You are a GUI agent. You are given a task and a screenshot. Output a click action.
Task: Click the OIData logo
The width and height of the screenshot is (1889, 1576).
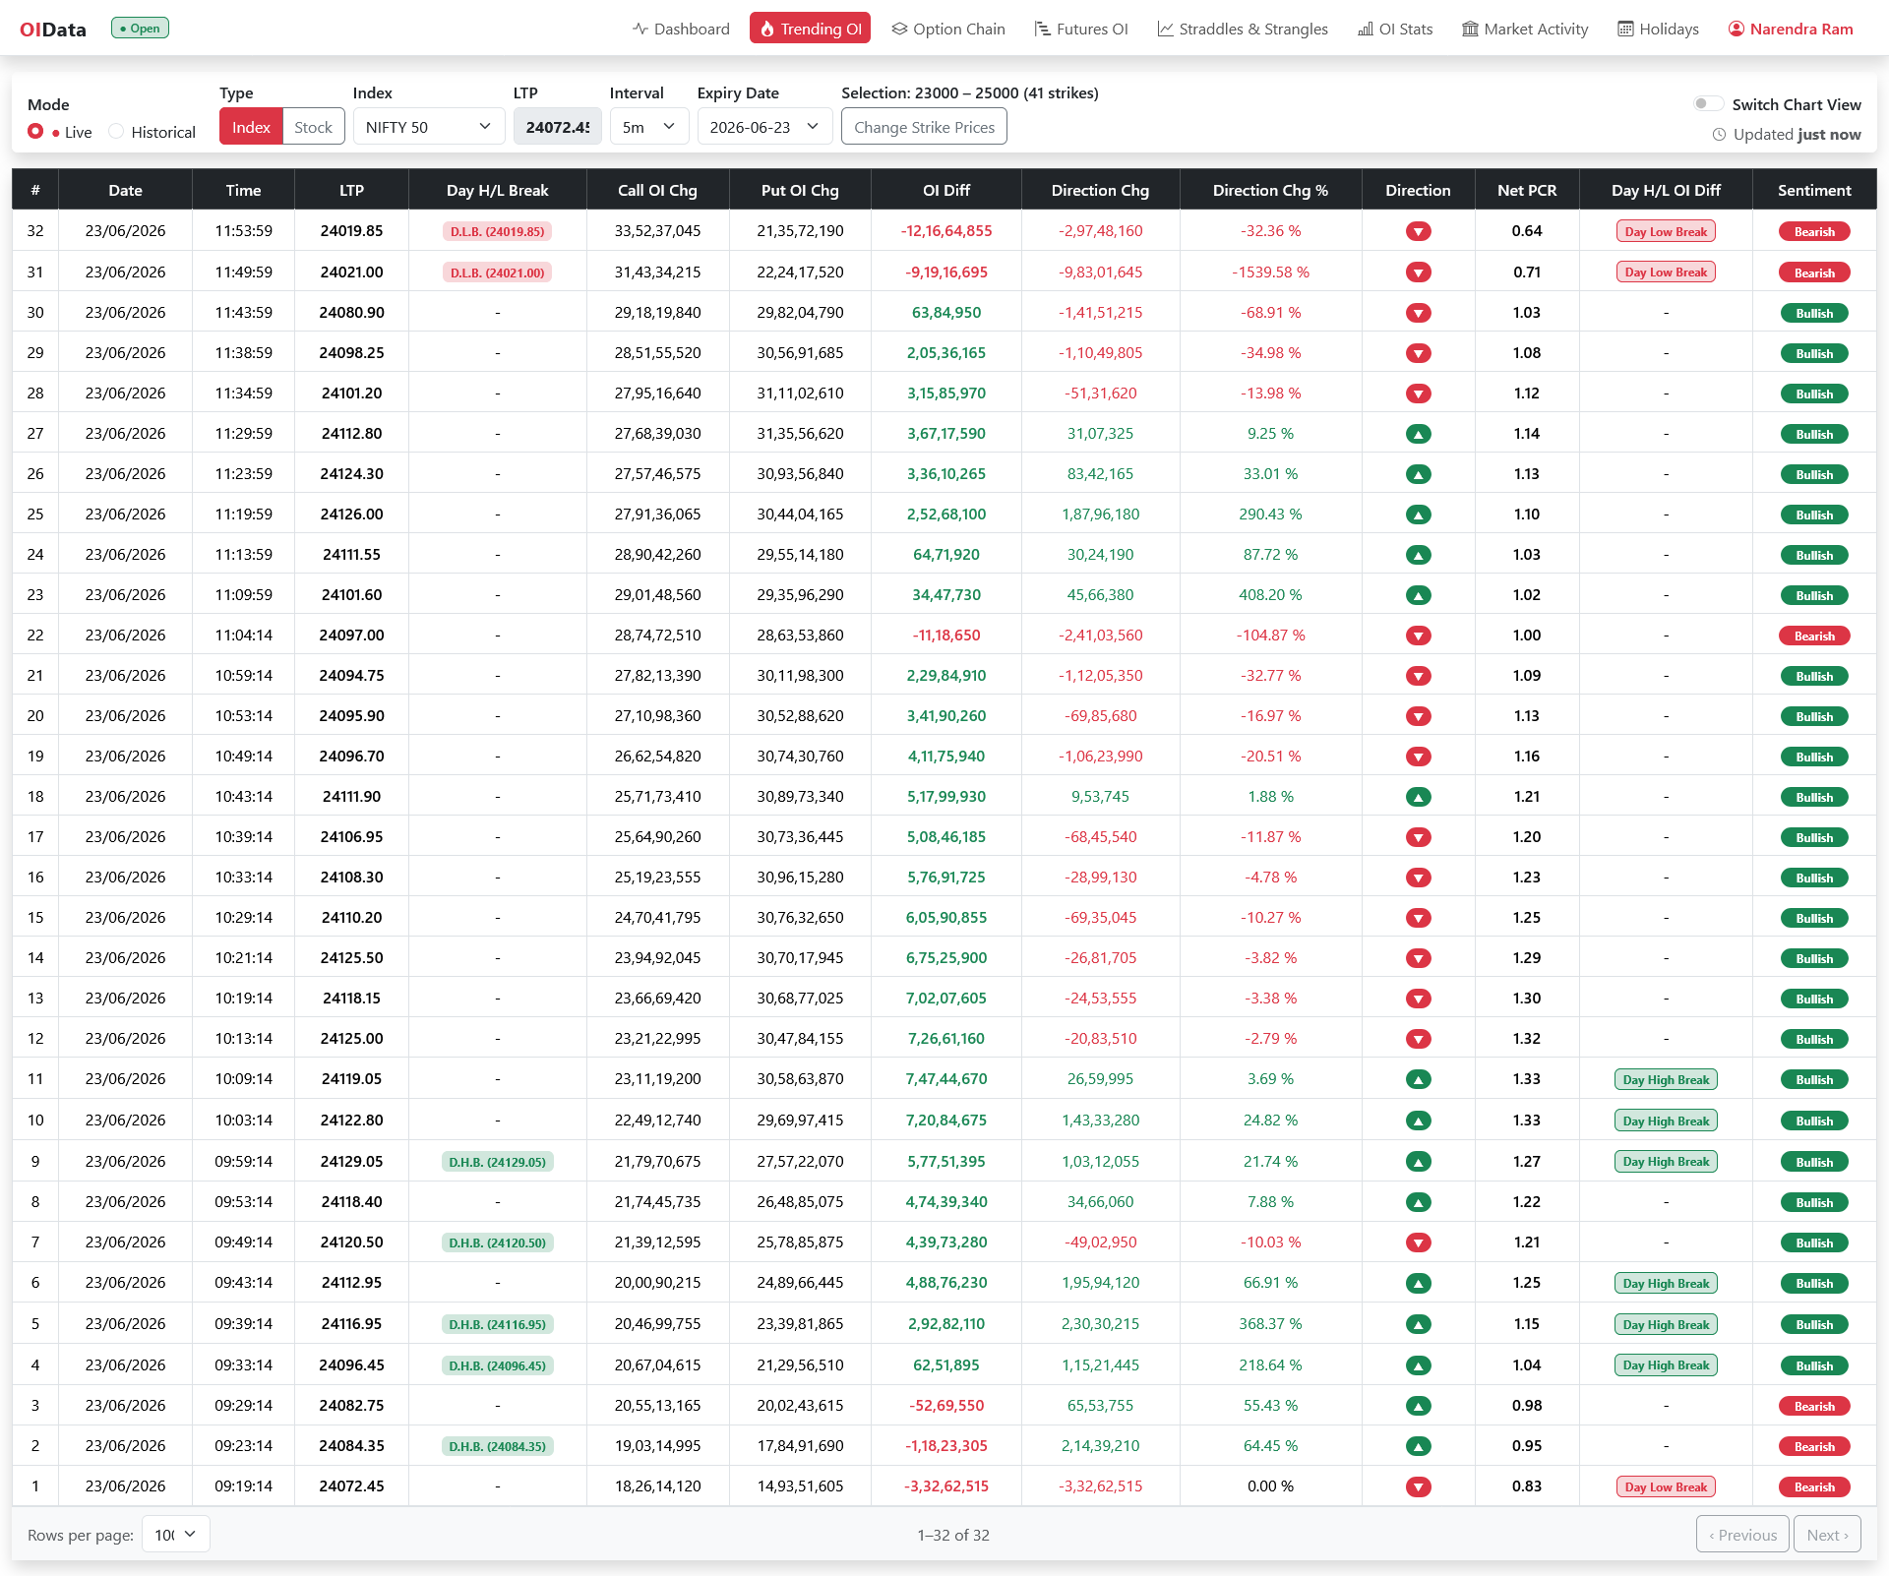tap(53, 30)
